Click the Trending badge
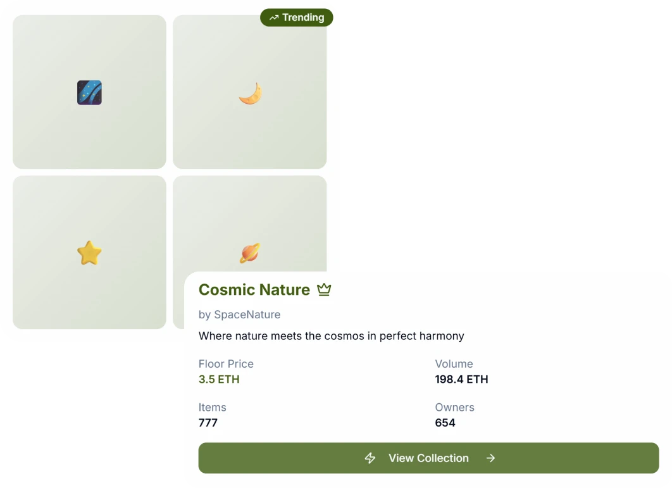Screen dimensions: 672x488 pos(297,18)
